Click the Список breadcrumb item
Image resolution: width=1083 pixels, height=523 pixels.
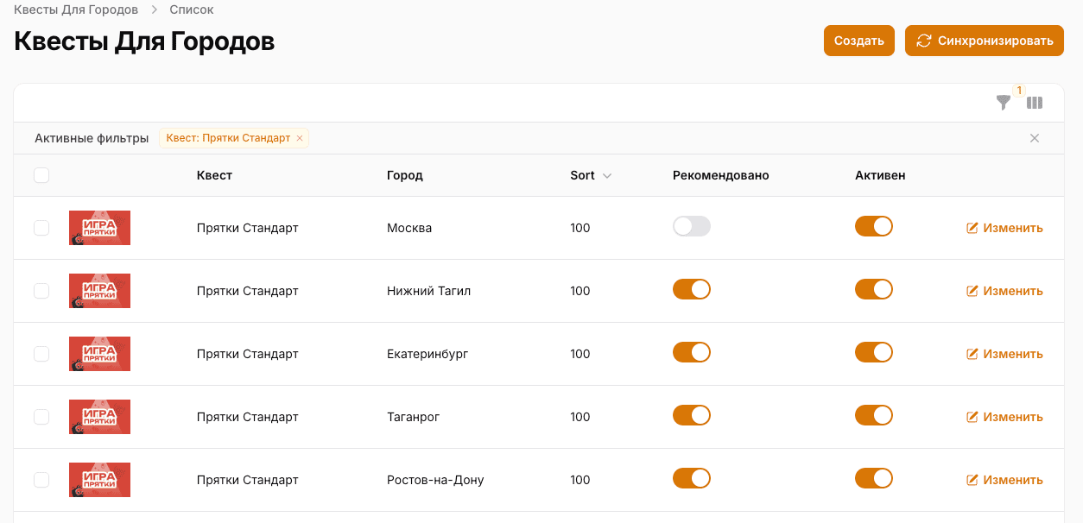192,9
